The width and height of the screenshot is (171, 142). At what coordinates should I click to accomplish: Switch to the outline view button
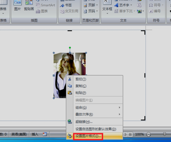coord(125,135)
